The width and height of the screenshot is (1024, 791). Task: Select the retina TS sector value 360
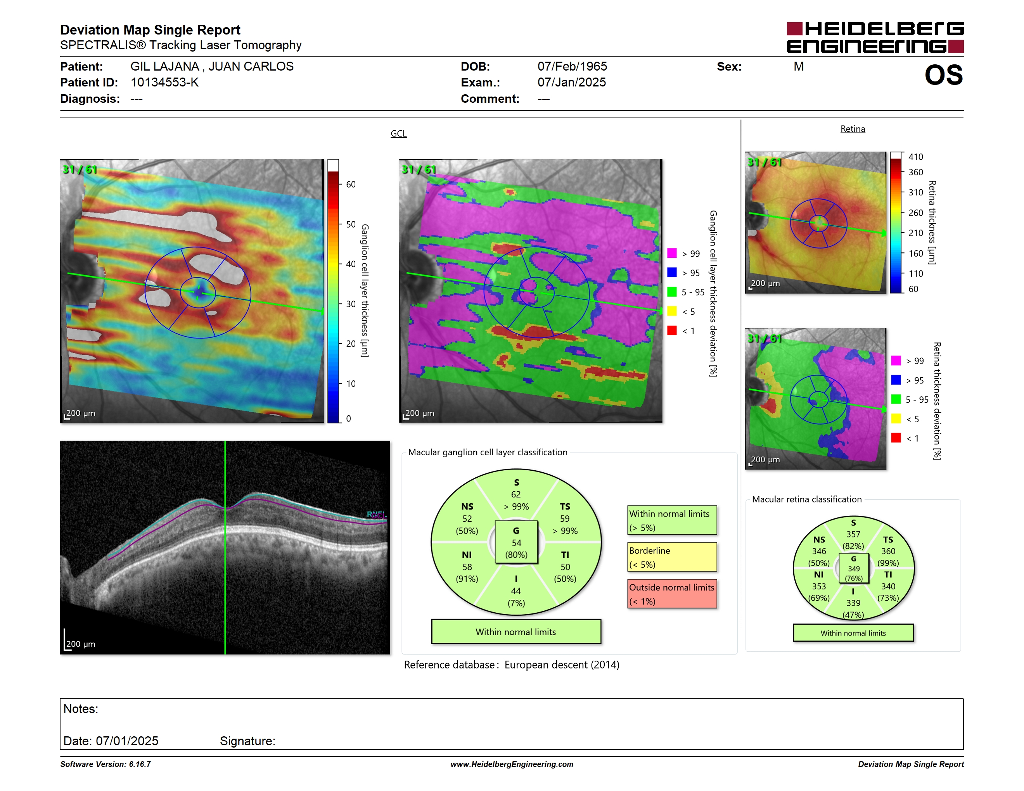[888, 551]
